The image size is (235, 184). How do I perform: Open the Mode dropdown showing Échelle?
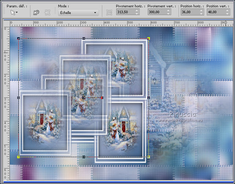pos(78,13)
